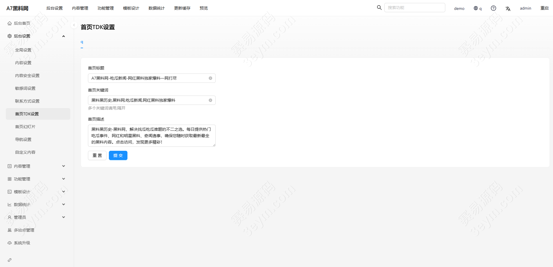Select 更新缓存 in the top menu
553x267 pixels.
click(182, 8)
